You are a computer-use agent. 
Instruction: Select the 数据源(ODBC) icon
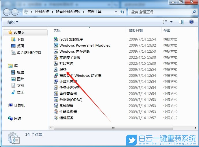[56, 100]
